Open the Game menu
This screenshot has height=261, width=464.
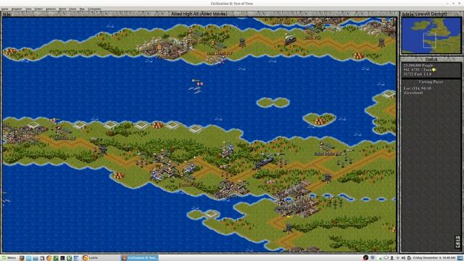point(5,9)
